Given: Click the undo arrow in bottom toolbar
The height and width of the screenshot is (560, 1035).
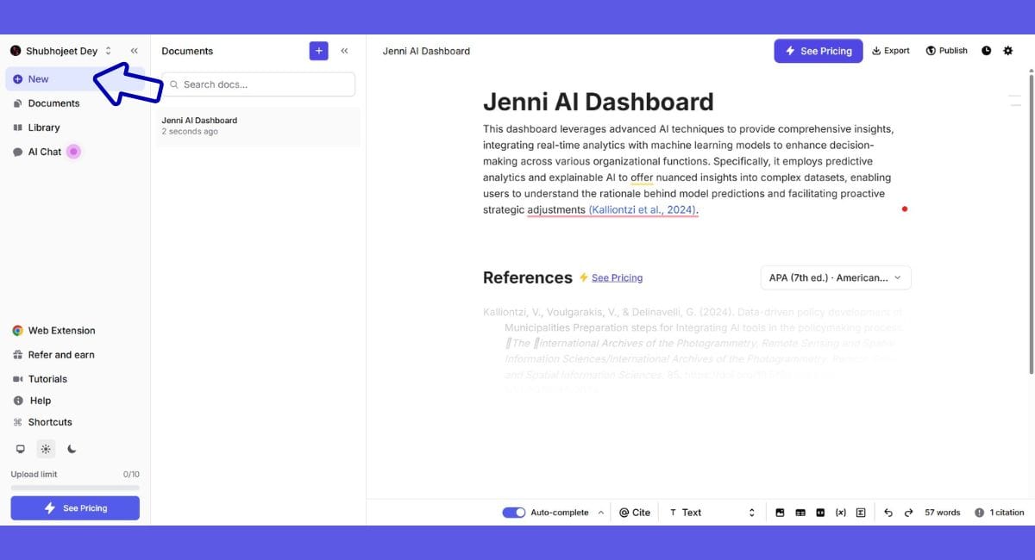Looking at the screenshot, I should click(x=888, y=513).
